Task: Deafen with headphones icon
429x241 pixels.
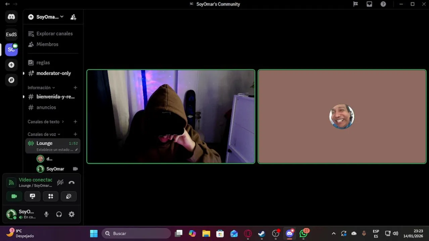Action: [x=59, y=214]
